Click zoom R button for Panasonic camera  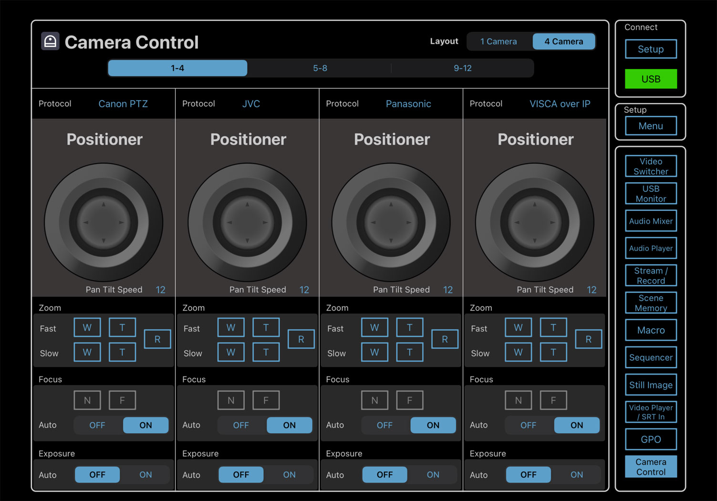pyautogui.click(x=445, y=339)
